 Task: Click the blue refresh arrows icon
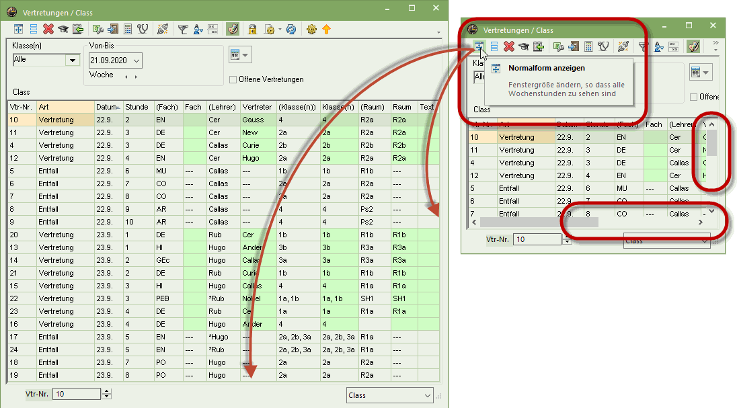click(x=291, y=29)
